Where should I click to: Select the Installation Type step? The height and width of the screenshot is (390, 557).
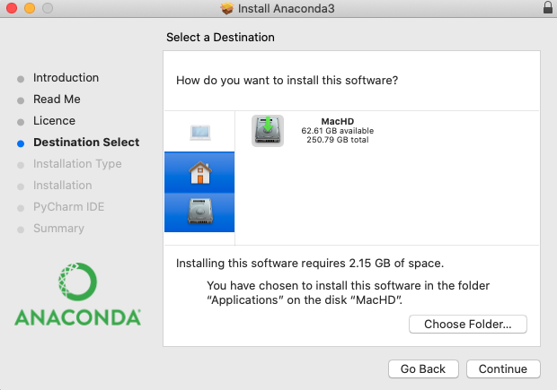[77, 164]
